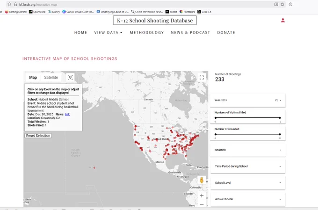Open the News link for Hubert Middle School
Screen dimensions: 318x210
tap(67, 114)
